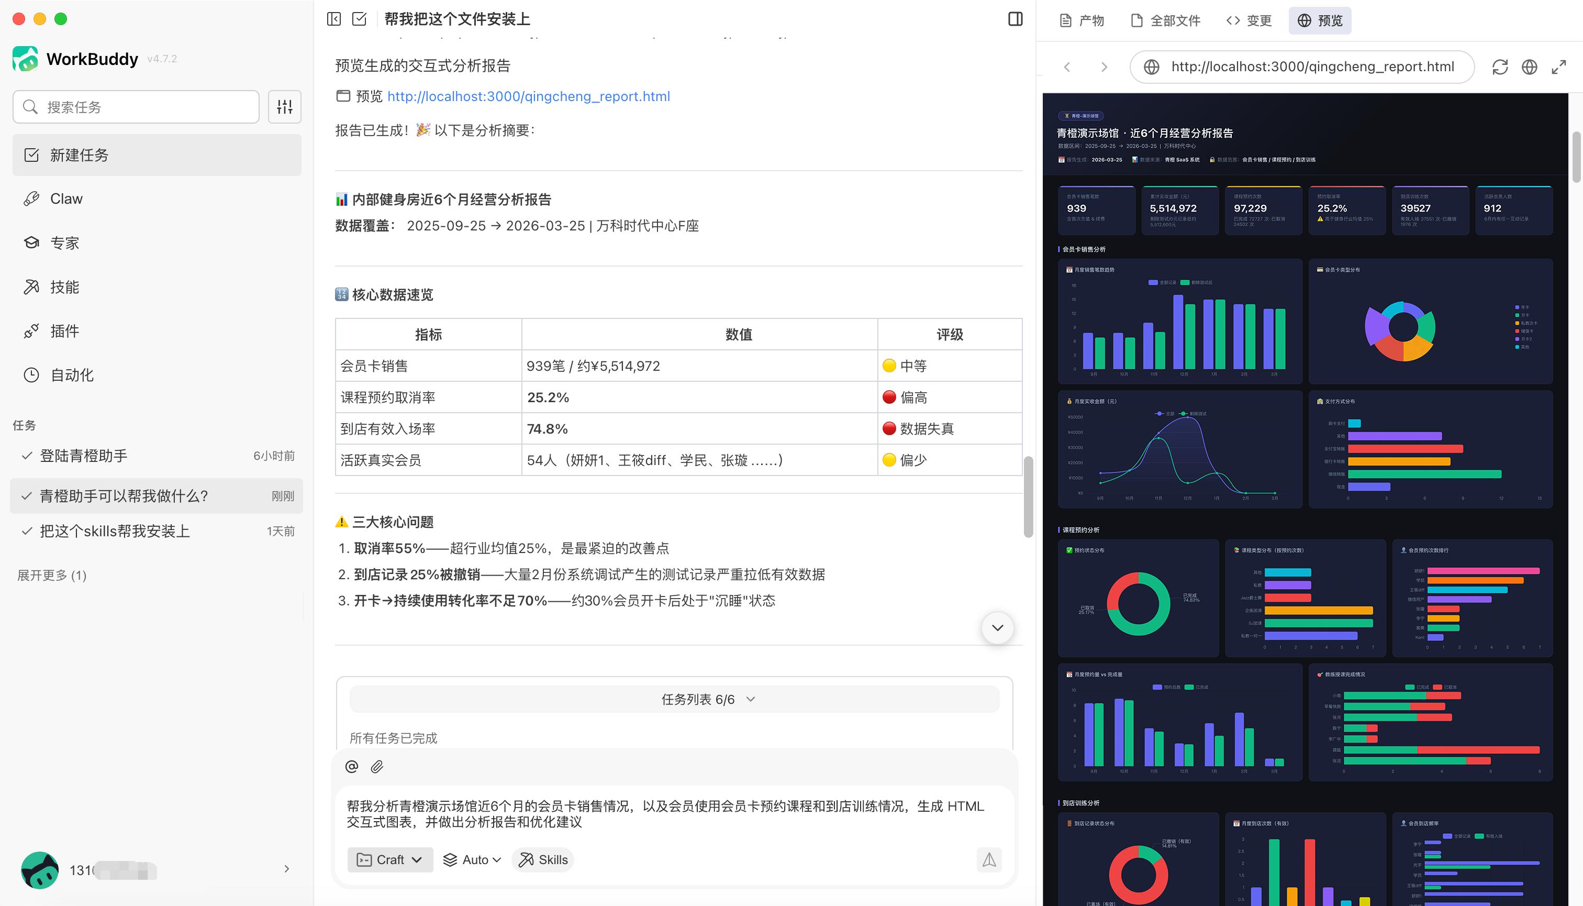Refresh the preview browser page
1583x906 pixels.
click(1500, 67)
